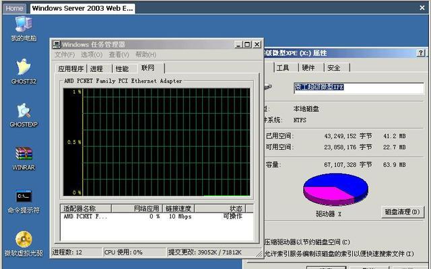This screenshot has height=269, width=431.
Task: Switch to the 性能 tab
Action: pos(125,69)
